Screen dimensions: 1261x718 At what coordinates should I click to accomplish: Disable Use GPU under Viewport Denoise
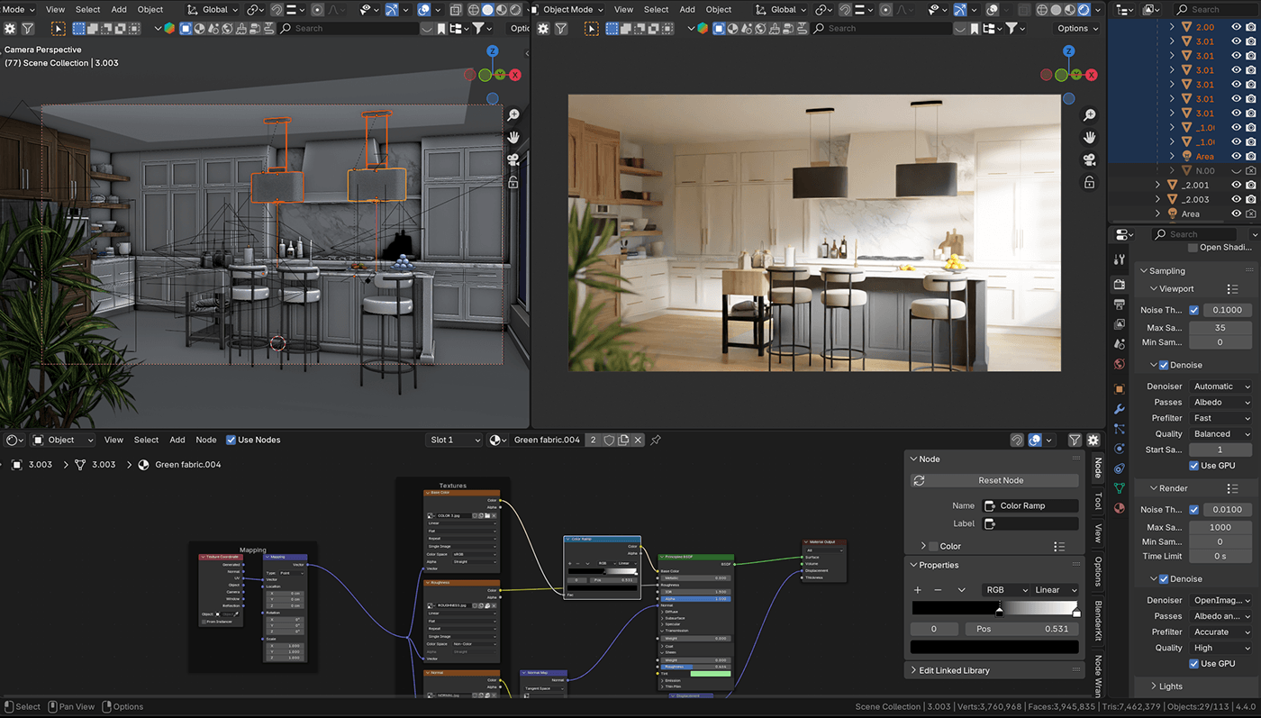(1194, 466)
